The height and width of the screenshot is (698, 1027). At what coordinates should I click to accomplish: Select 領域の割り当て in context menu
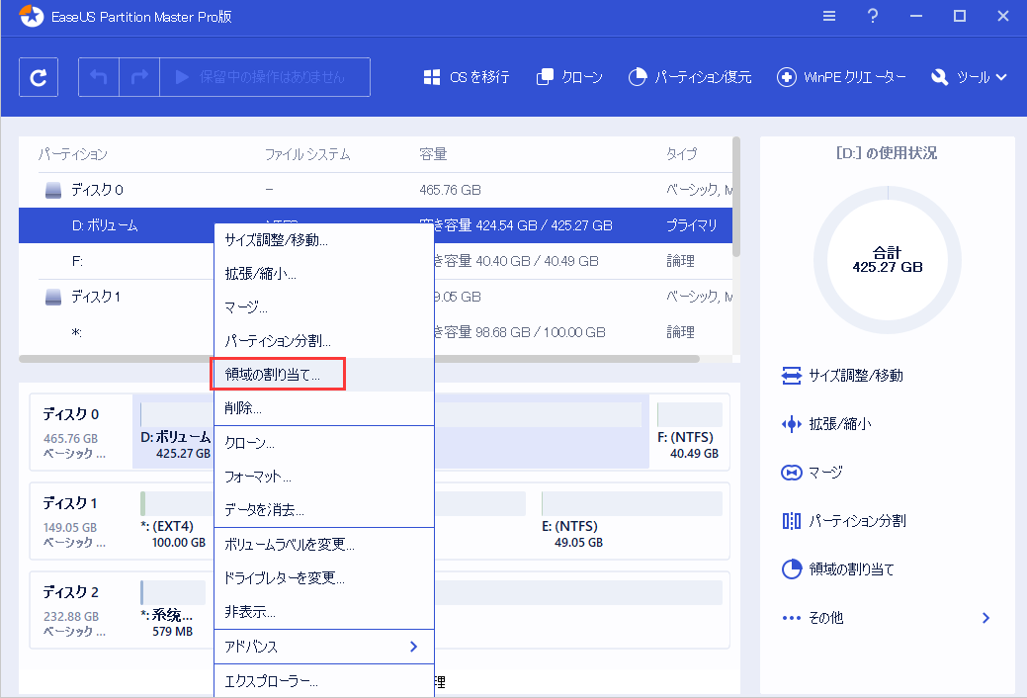[279, 375]
